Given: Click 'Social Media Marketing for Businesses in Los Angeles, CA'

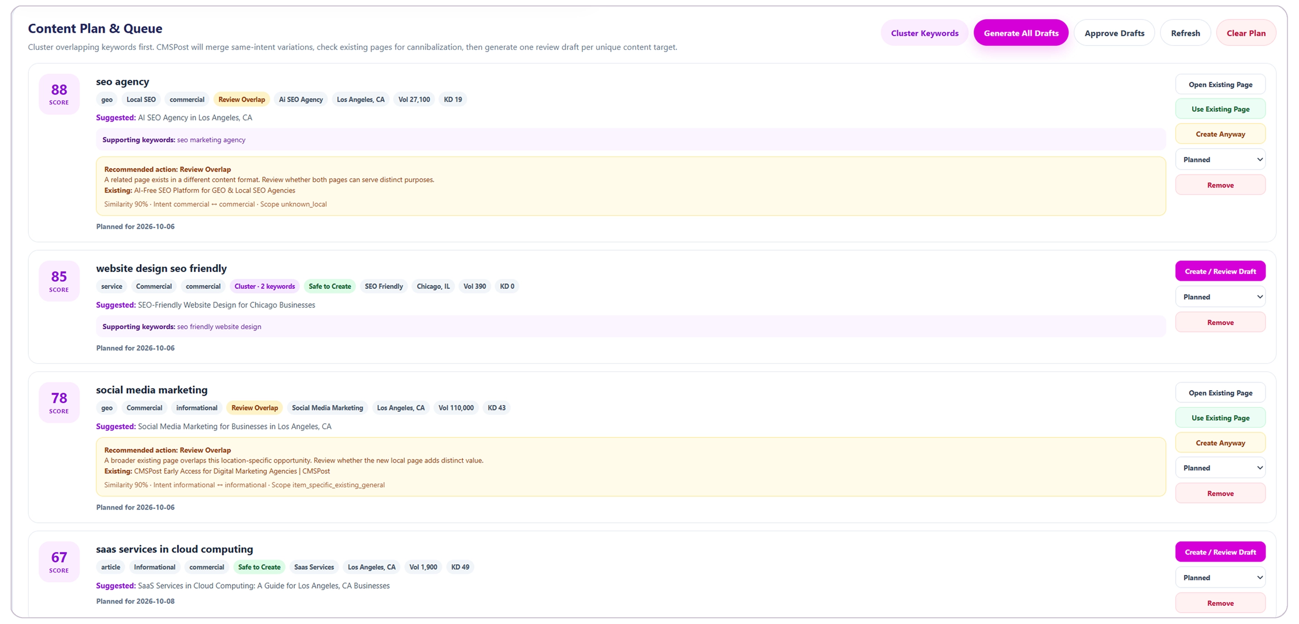Looking at the screenshot, I should click(x=235, y=426).
